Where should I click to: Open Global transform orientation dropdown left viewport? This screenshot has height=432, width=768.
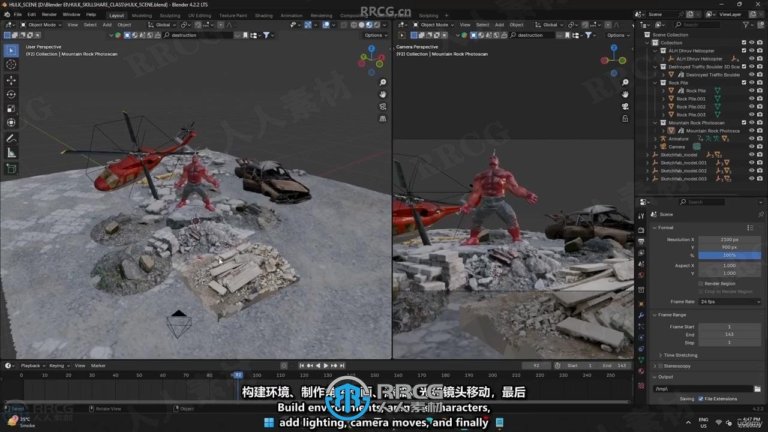coord(162,25)
